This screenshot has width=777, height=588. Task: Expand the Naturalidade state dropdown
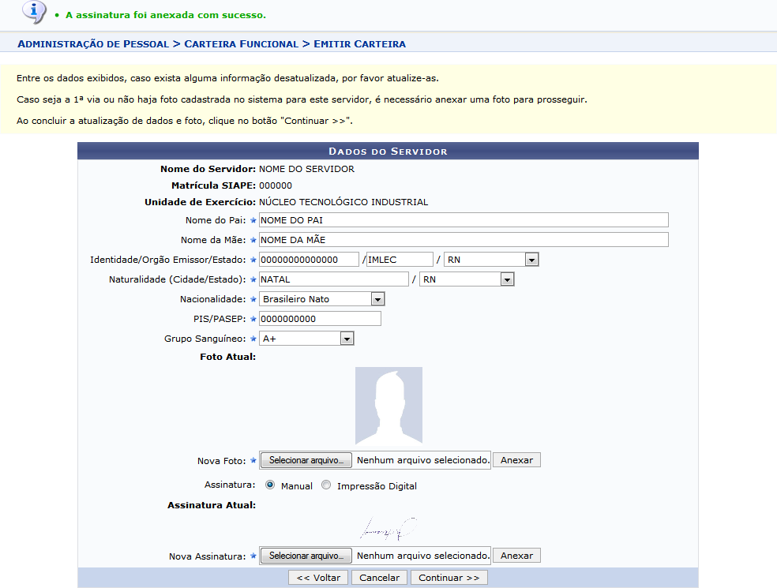coord(467,279)
